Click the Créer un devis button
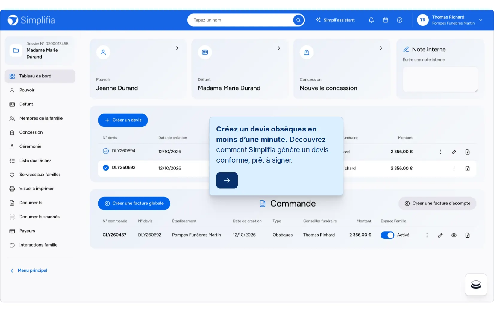 click(x=123, y=120)
